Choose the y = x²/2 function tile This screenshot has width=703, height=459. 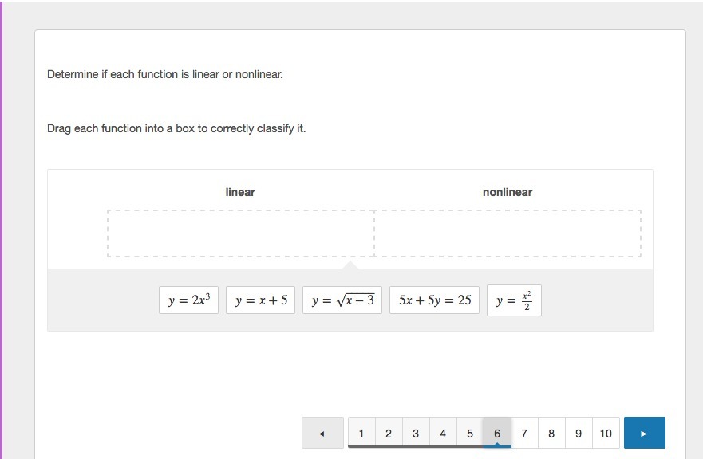point(514,300)
